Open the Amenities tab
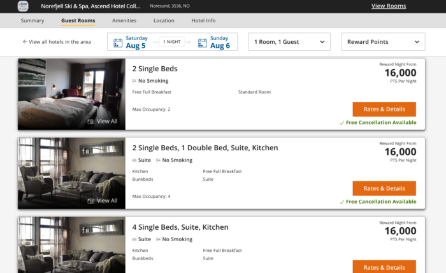The width and height of the screenshot is (446, 273). pyautogui.click(x=124, y=21)
